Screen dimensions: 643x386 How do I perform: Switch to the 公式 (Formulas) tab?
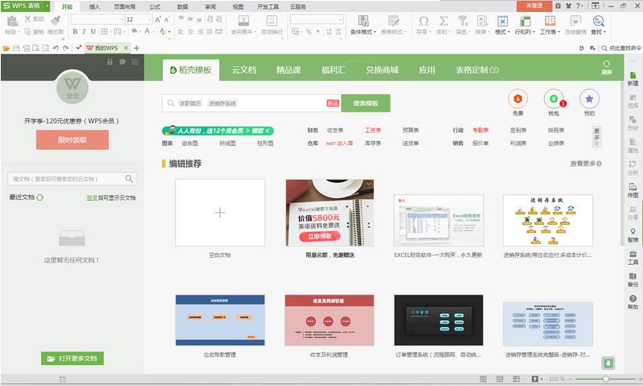pyautogui.click(x=154, y=7)
